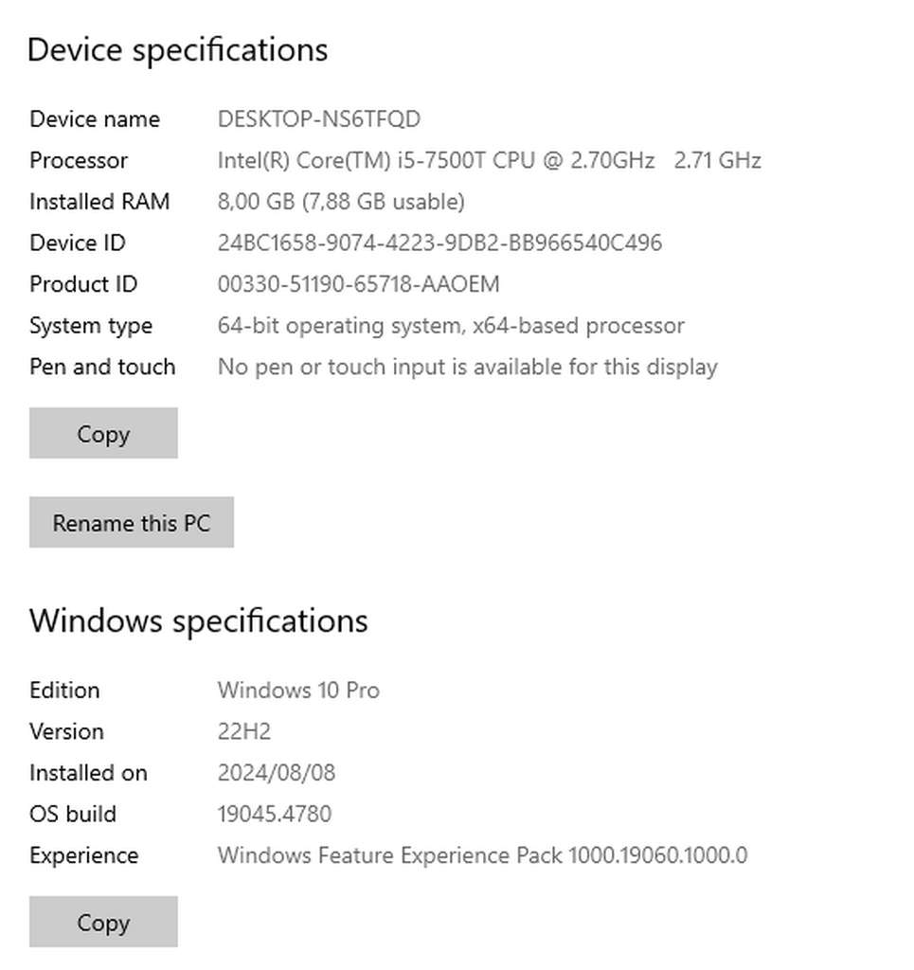Click the Intel Core i5-7500T processor value
Screen dimensions: 914x970
pyautogui.click(x=489, y=161)
